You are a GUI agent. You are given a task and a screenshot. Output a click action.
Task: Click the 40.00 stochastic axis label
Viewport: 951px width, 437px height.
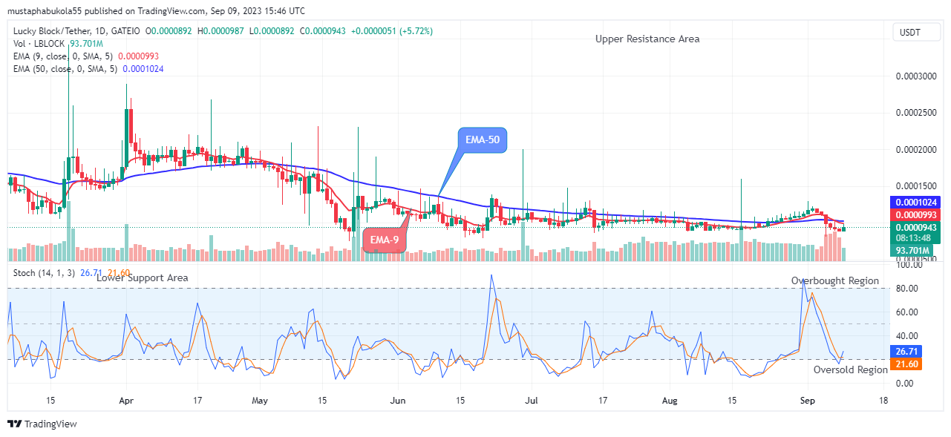(907, 336)
